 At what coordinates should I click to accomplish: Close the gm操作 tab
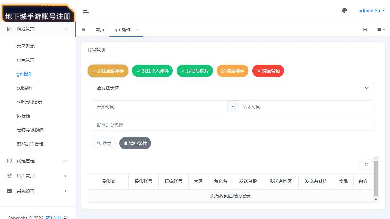pos(137,30)
